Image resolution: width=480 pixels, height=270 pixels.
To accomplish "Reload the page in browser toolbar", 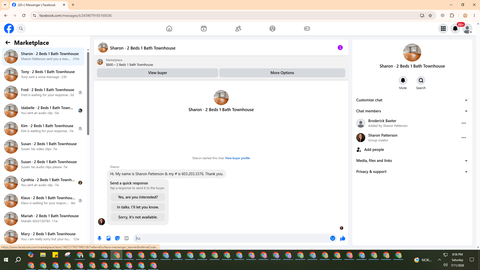I will (x=24, y=16).
